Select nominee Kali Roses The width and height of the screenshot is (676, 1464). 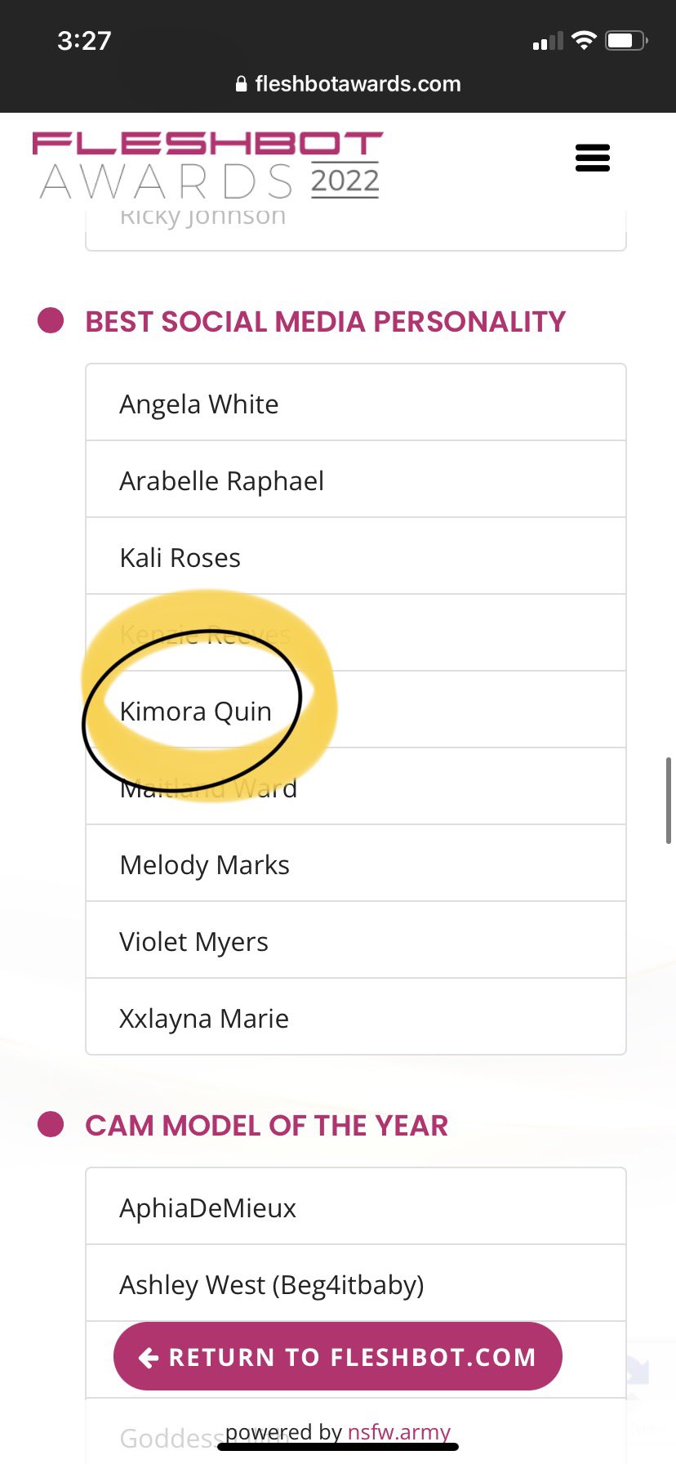pos(356,556)
